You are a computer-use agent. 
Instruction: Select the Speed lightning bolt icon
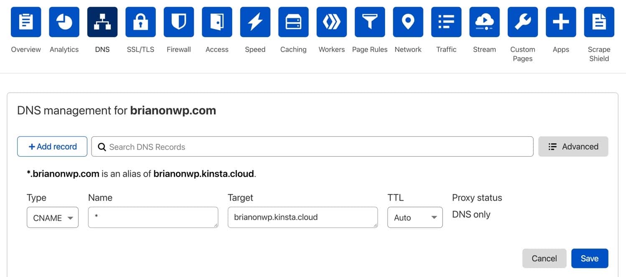point(255,22)
